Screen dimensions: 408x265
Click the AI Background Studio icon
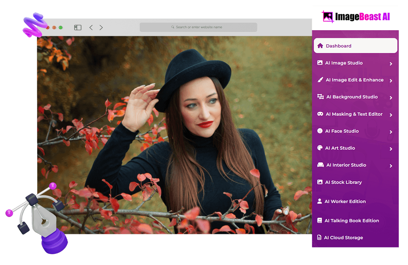pos(320,97)
